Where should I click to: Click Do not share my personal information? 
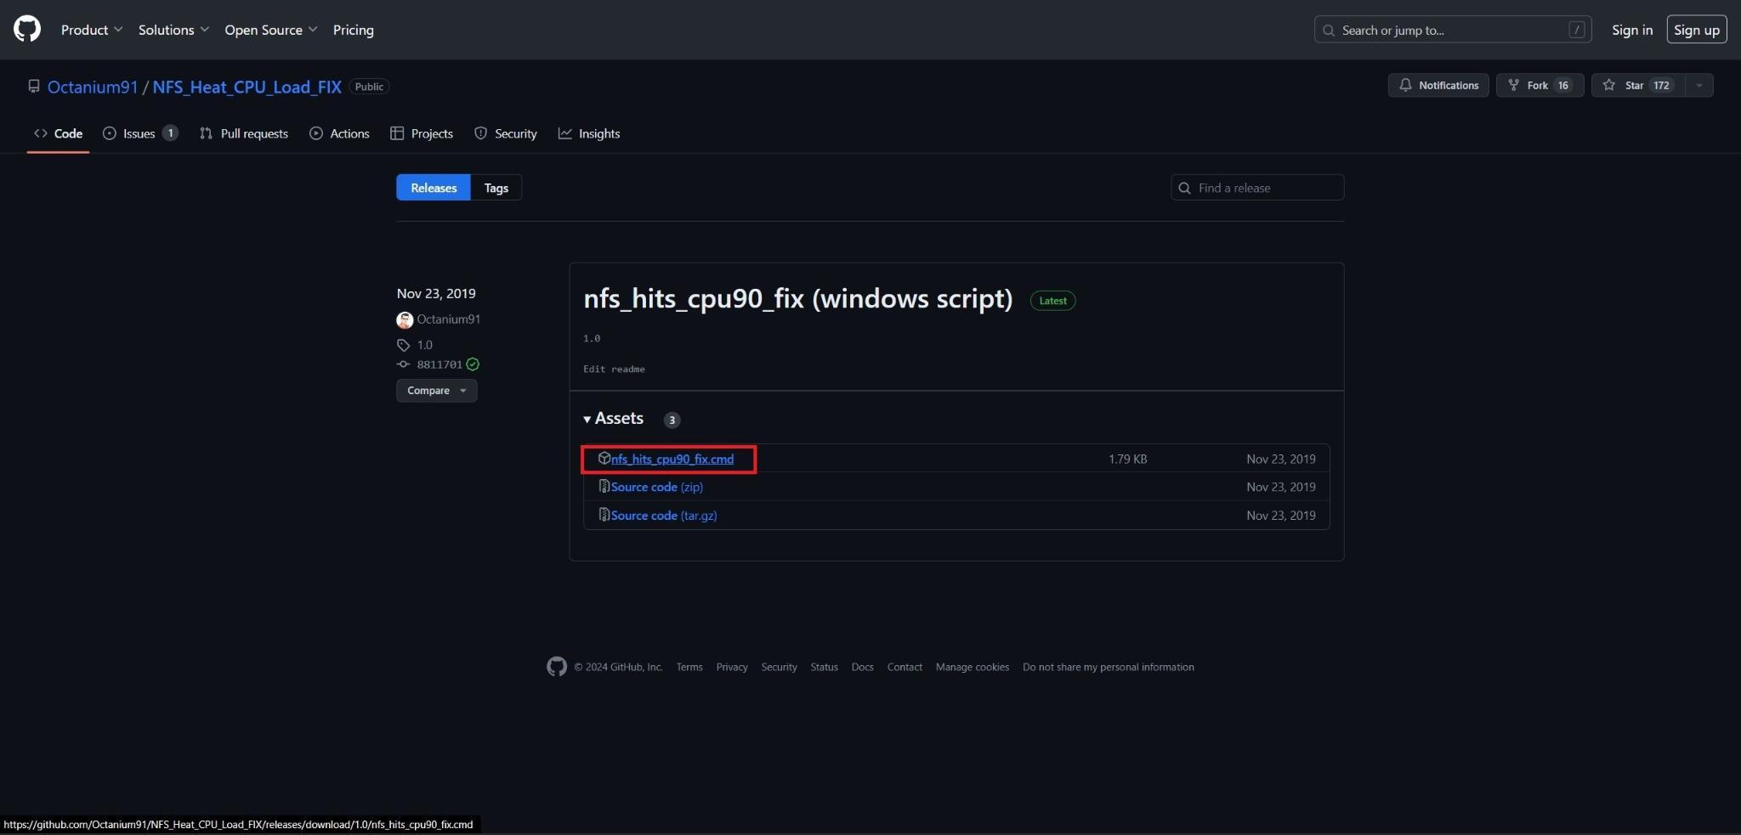(1109, 668)
